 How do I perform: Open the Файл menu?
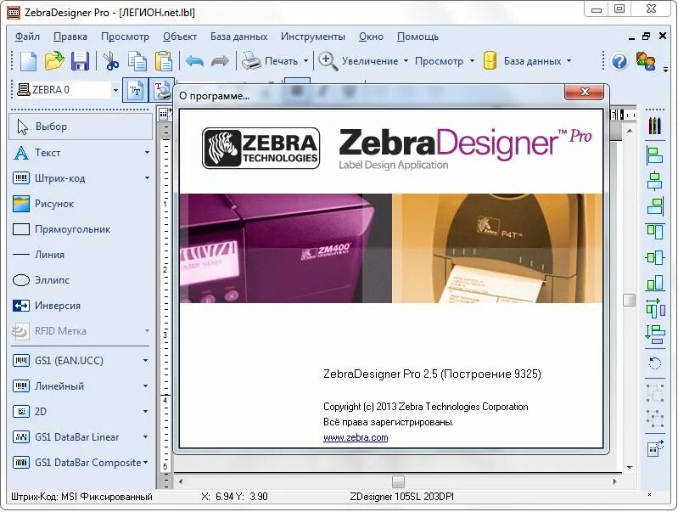pyautogui.click(x=27, y=37)
